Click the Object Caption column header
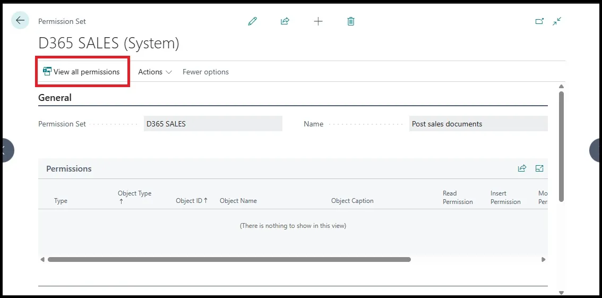This screenshot has height=298, width=602. coord(352,200)
